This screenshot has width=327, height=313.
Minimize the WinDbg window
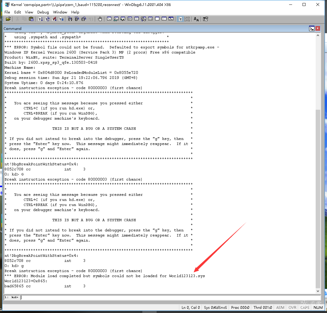click(291, 4)
